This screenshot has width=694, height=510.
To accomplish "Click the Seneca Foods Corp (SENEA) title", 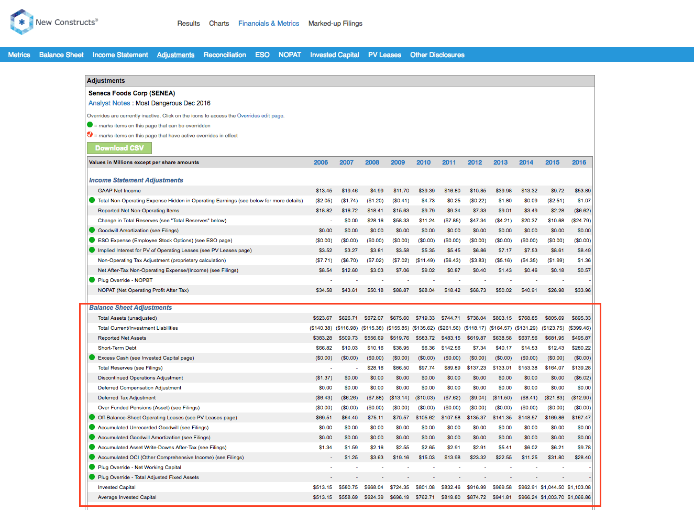I will tap(132, 93).
